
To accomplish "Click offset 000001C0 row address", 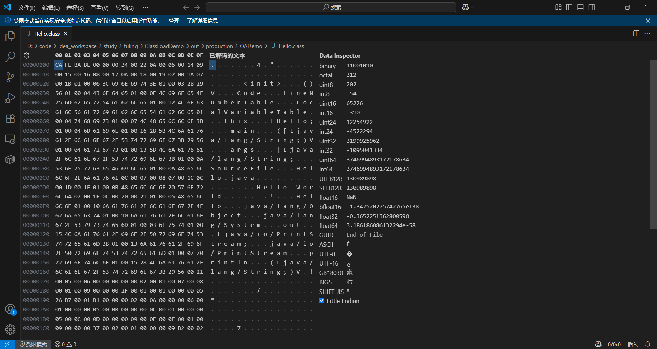I will point(36,328).
